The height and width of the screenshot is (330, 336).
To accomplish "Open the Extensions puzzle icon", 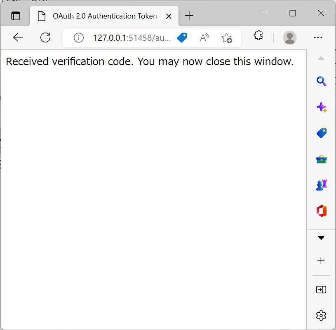I will click(x=258, y=35).
